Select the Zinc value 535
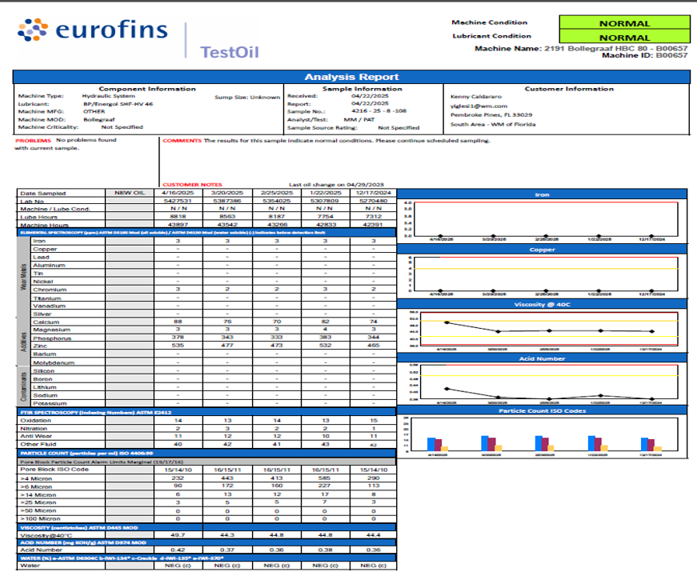The height and width of the screenshot is (576, 697). click(x=178, y=346)
